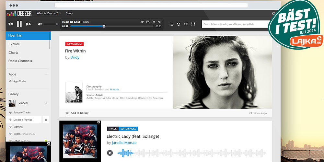324x162 pixels.
Task: Open the Fire Within album title
Action: coord(75,51)
